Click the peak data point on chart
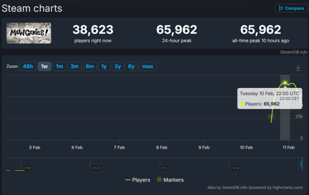 click(285, 83)
